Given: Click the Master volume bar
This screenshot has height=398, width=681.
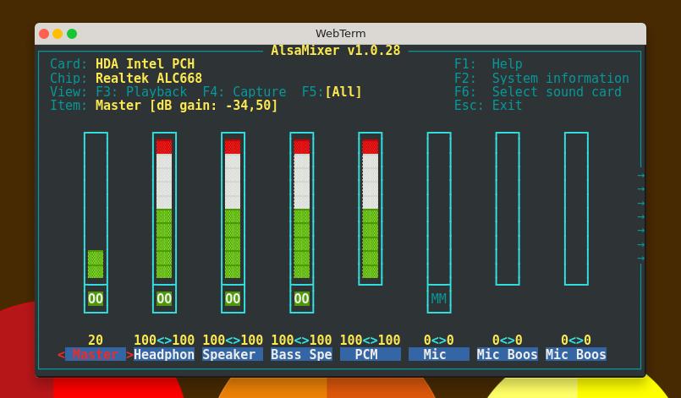Looking at the screenshot, I should 96,209.
